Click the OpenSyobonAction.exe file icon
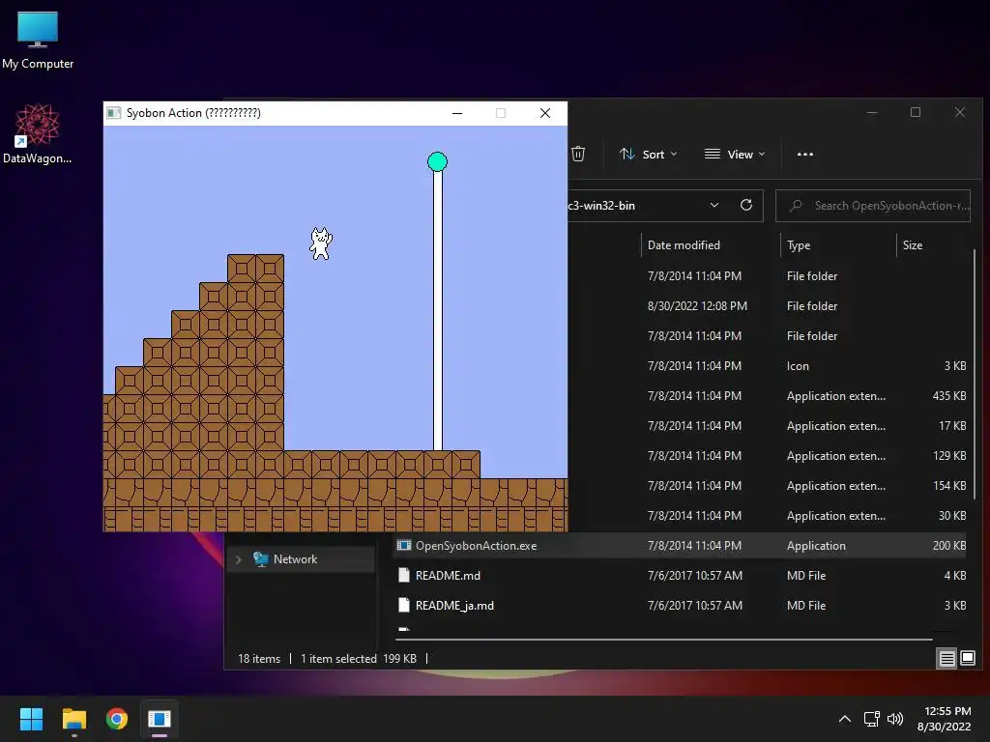 [404, 545]
